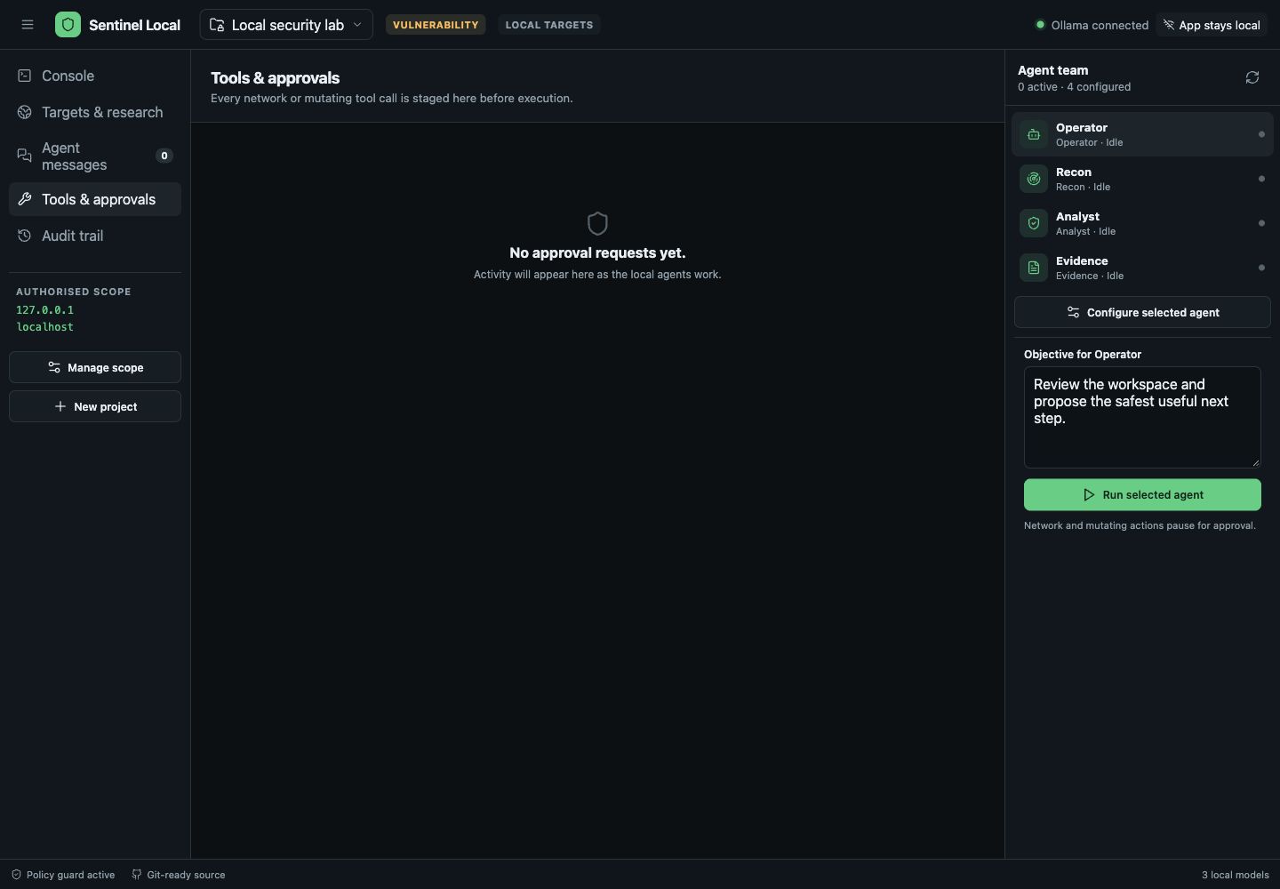Click the Operator robot icon
Image resolution: width=1280 pixels, height=889 pixels.
point(1034,134)
